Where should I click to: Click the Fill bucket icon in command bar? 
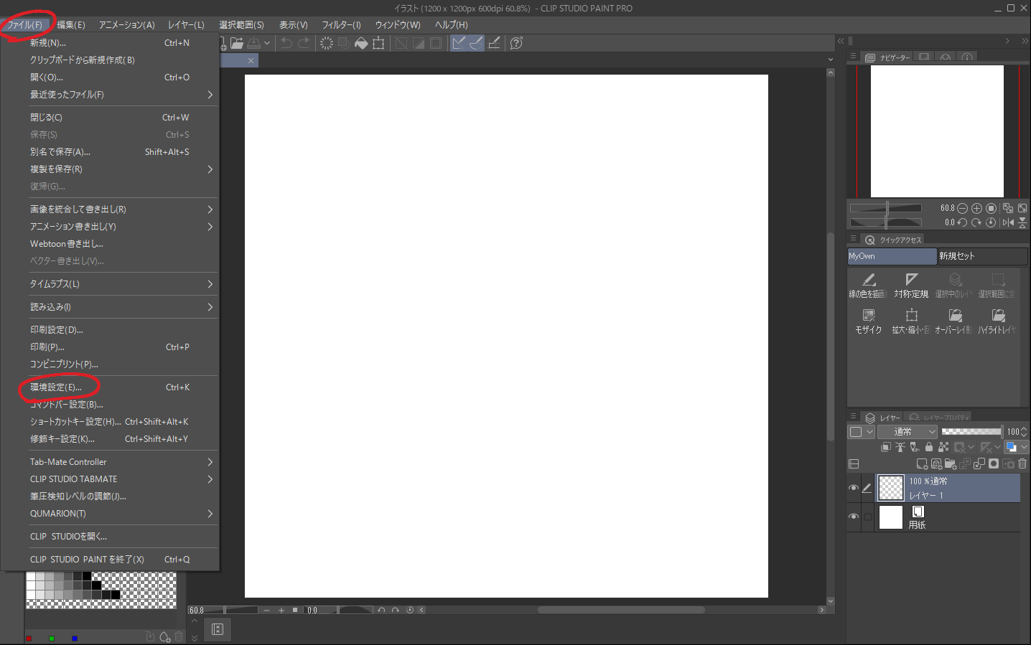click(x=361, y=43)
